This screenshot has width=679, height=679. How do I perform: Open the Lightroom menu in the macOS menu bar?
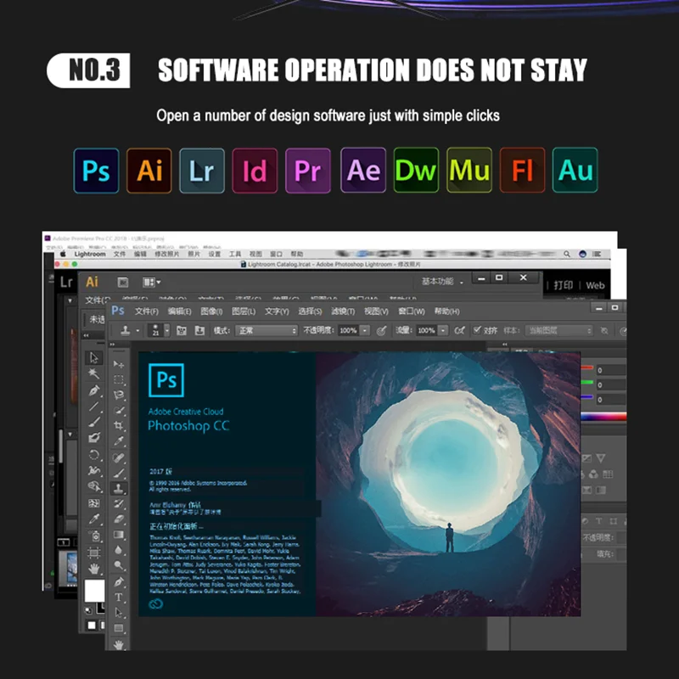coord(90,254)
